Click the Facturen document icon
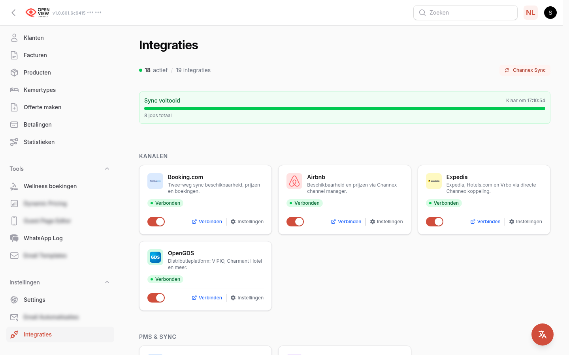 click(14, 55)
